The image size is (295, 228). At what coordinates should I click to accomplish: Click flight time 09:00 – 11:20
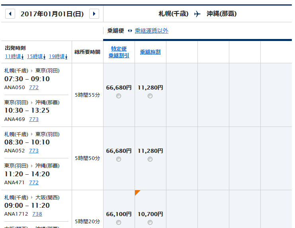click(x=27, y=205)
